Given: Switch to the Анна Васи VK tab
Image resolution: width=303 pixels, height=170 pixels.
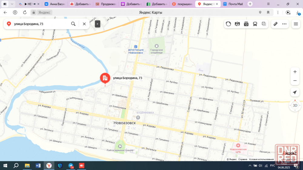Looking at the screenshot, I should (55, 4).
